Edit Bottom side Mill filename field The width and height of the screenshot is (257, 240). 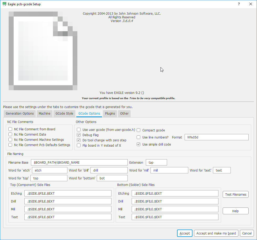point(175,209)
